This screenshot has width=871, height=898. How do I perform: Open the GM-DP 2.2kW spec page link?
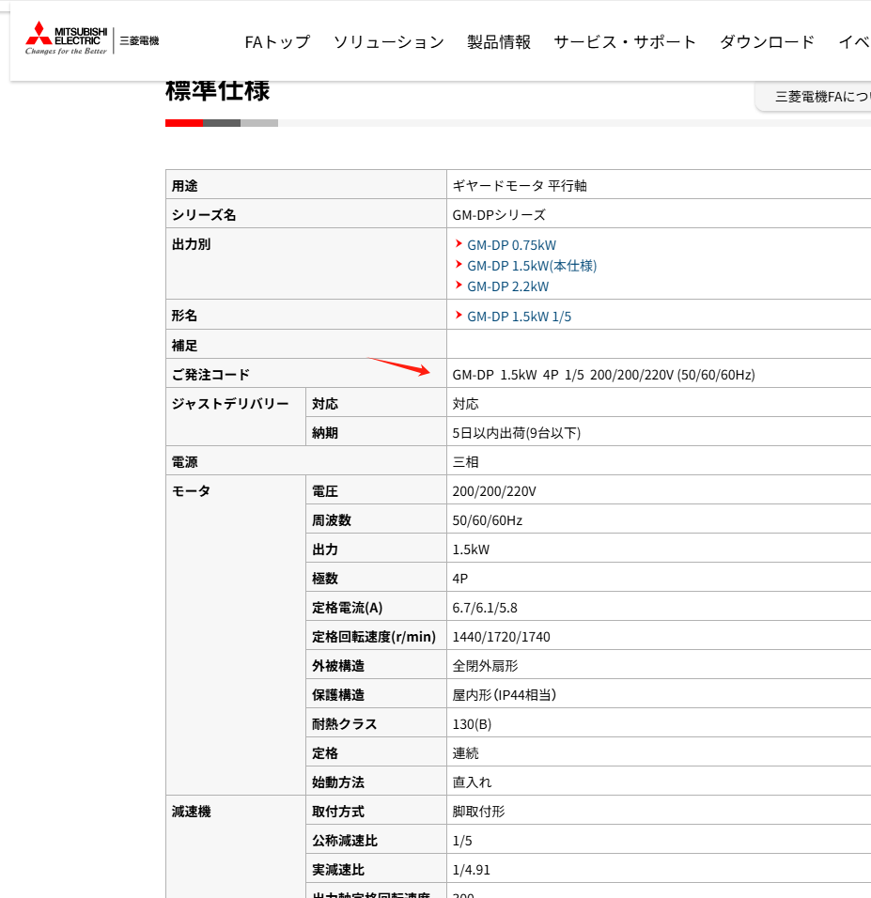tap(508, 286)
